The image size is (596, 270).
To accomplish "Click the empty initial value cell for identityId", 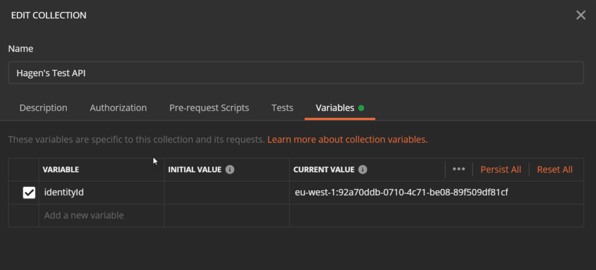I will point(226,193).
